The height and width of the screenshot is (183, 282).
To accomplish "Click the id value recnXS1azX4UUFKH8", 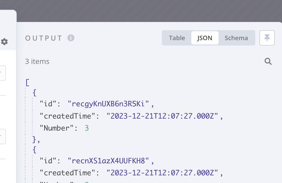I will pos(108,161).
